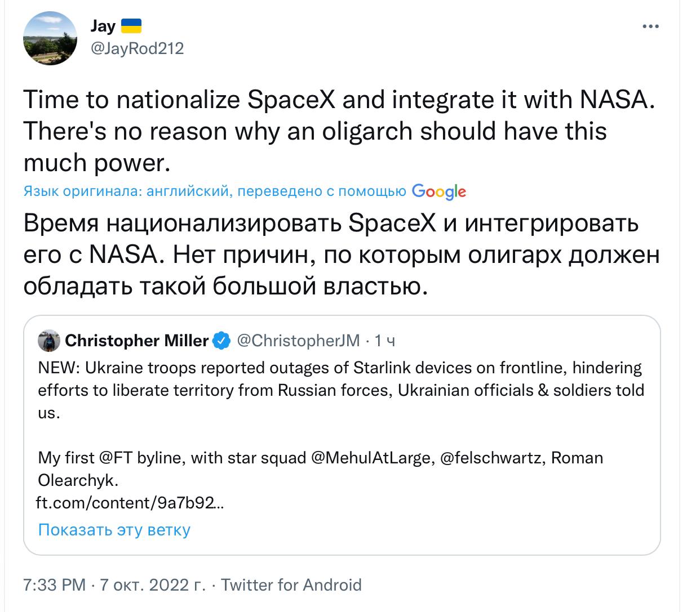Click 'Показать эту ветку' to show thread

point(114,530)
